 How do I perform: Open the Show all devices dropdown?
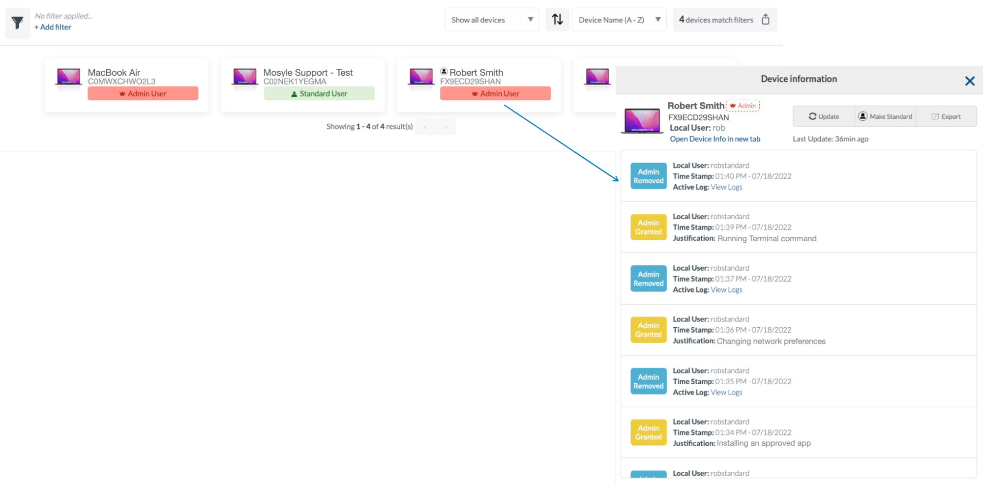492,20
